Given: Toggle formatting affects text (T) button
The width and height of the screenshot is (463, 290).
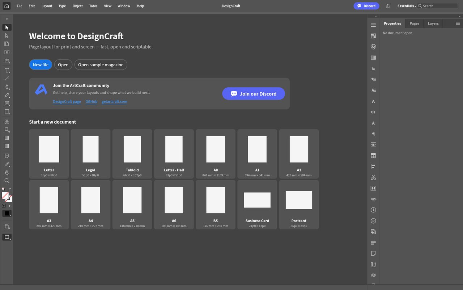Looking at the screenshot, I should [10, 206].
